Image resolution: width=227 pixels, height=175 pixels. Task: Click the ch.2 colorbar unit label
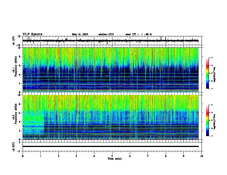pyautogui.click(x=215, y=122)
